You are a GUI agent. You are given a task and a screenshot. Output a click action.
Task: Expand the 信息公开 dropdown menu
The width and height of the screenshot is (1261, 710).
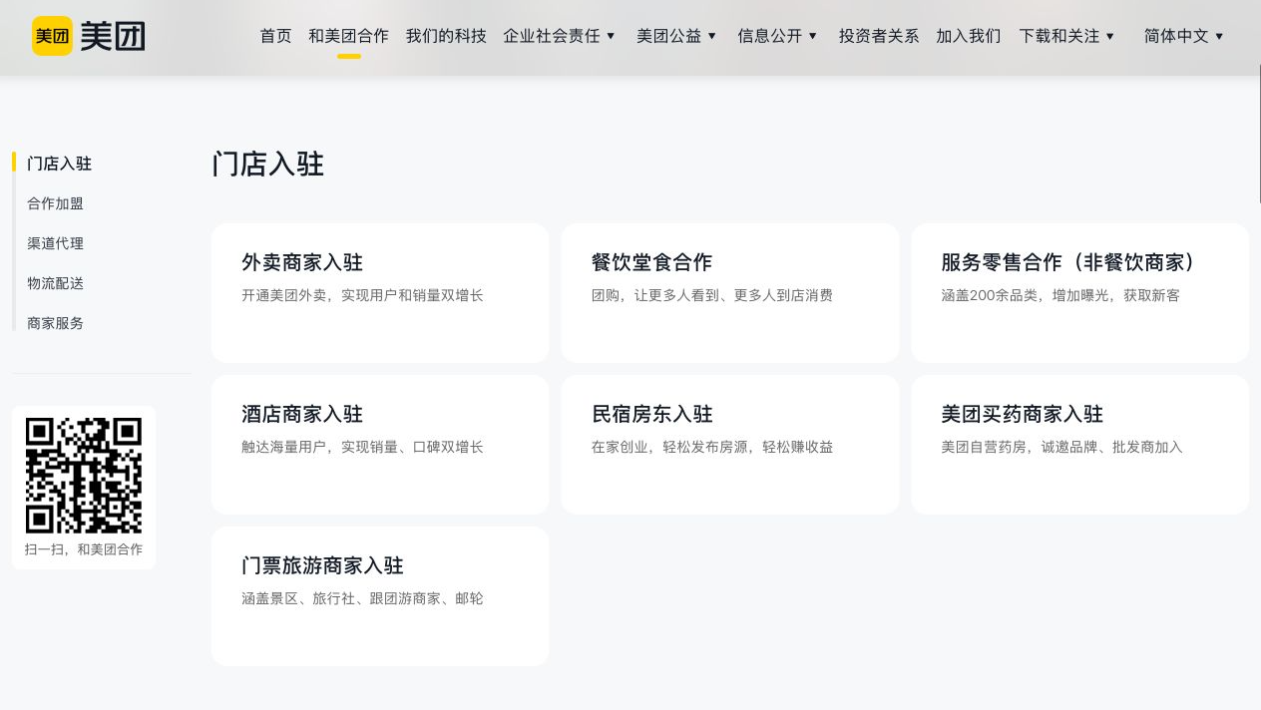pyautogui.click(x=778, y=36)
